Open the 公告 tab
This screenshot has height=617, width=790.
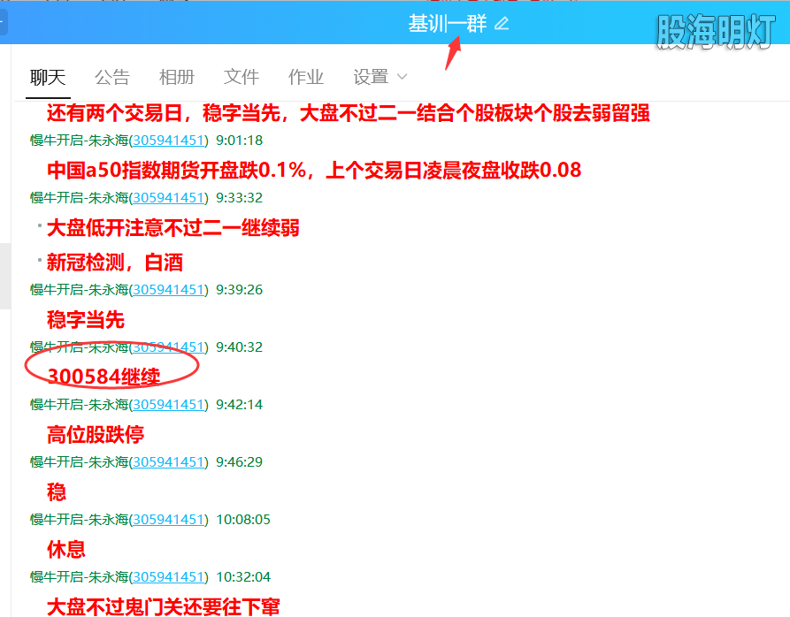(112, 78)
